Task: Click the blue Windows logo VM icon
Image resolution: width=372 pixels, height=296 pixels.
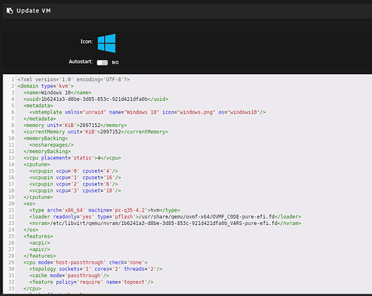Action: pyautogui.click(x=107, y=43)
